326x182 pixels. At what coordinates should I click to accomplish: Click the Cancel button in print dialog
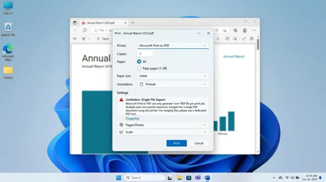[x=199, y=143]
